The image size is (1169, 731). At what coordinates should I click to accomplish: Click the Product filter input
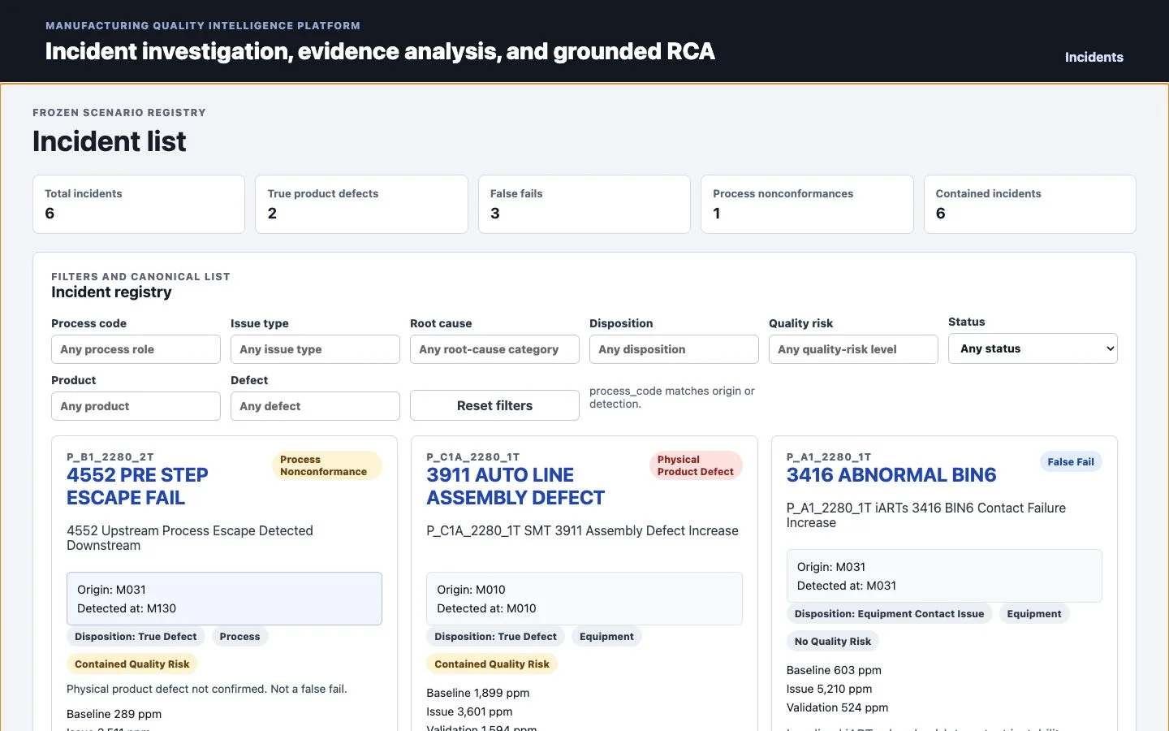[x=136, y=406]
